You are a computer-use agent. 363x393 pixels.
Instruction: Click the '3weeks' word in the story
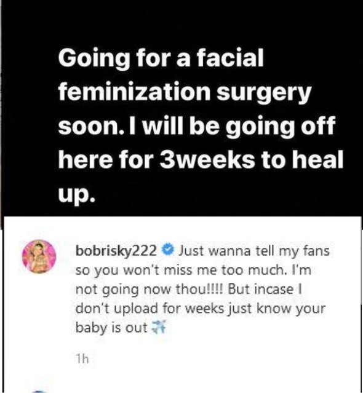(x=207, y=160)
